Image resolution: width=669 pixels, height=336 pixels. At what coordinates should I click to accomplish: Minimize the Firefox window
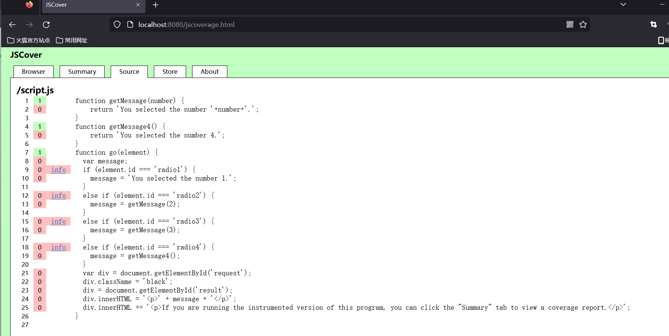point(662,4)
